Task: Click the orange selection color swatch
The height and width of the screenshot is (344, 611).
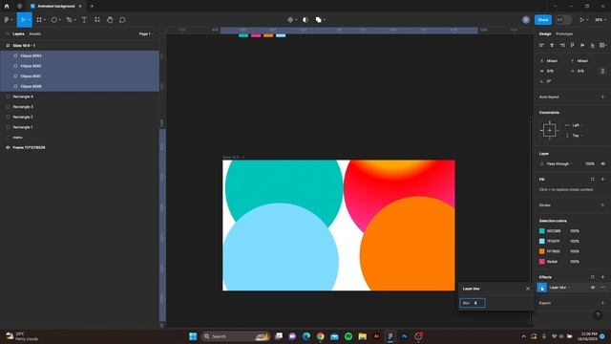Action: point(541,251)
